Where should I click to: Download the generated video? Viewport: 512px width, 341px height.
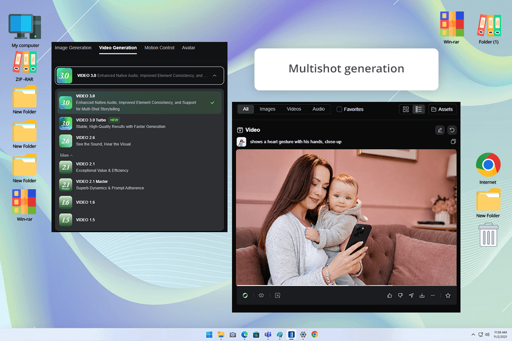pyautogui.click(x=422, y=296)
